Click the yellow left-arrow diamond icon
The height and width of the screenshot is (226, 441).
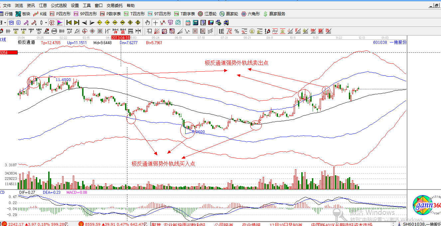(99, 23)
